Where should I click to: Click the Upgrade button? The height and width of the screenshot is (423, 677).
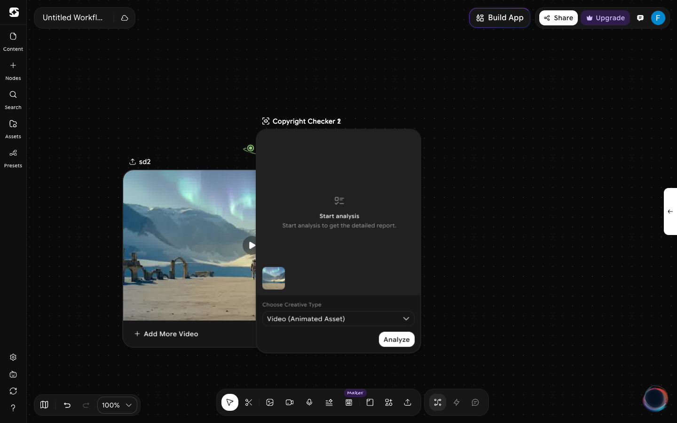pos(606,18)
